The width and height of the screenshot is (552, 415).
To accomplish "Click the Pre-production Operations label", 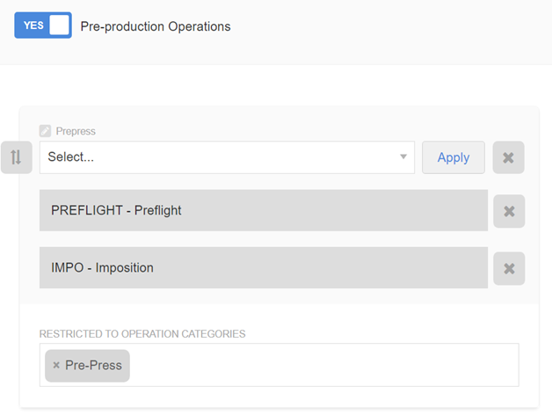I will (x=156, y=26).
